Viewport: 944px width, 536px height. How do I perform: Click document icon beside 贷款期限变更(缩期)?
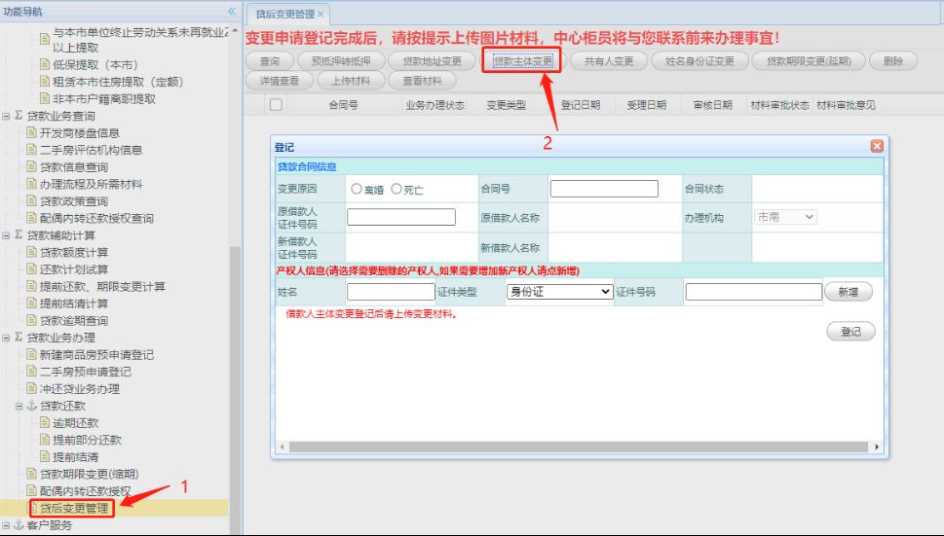[x=32, y=474]
